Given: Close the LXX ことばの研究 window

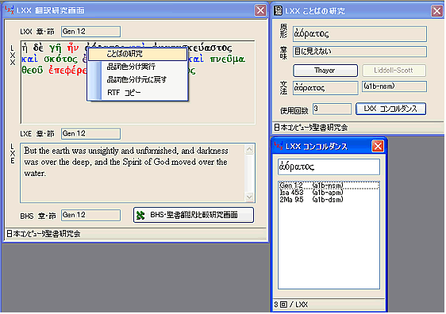Looking at the screenshot, I should point(437,11).
